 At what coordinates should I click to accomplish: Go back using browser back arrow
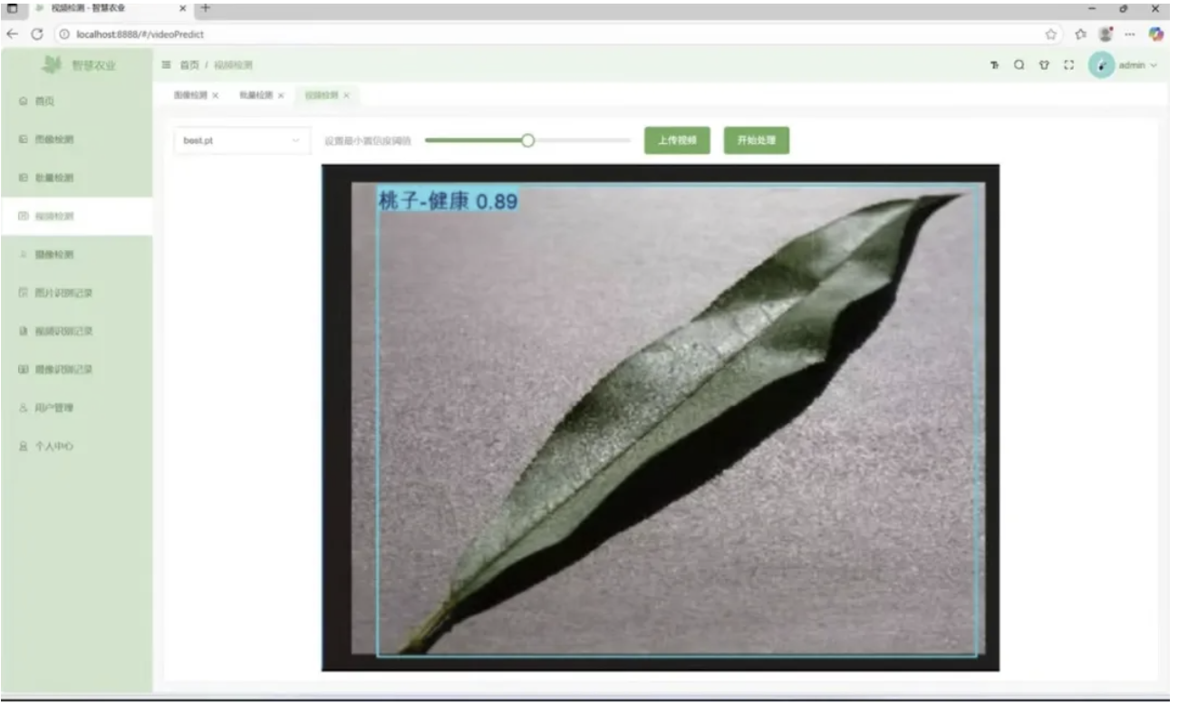[x=13, y=34]
